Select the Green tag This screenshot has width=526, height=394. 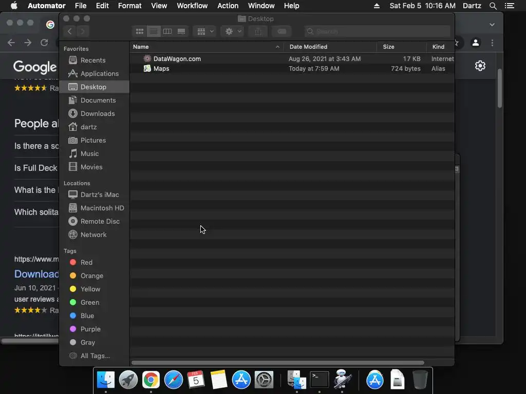[x=94, y=303]
